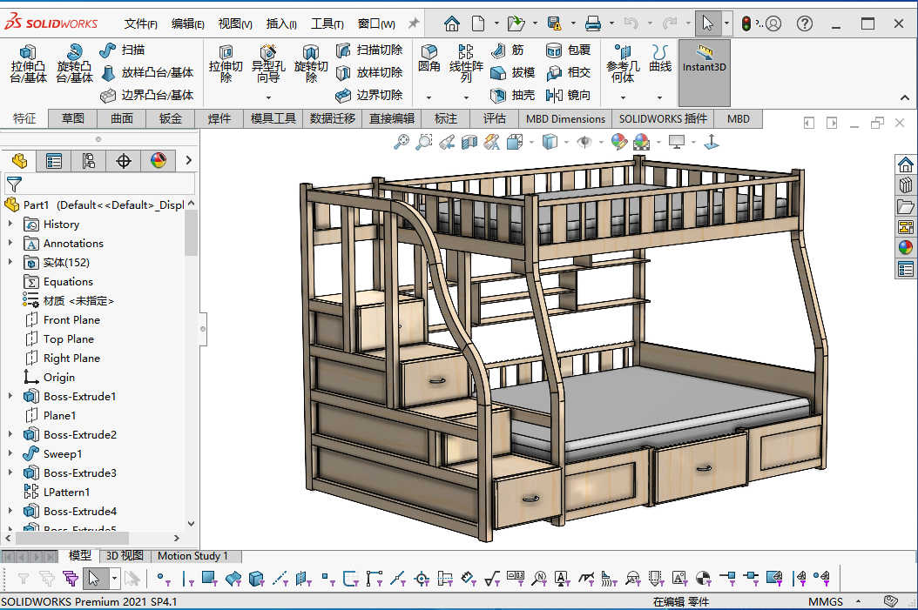
Task: Switch to the SOLIDWORKS 插件 tab
Action: [x=663, y=118]
